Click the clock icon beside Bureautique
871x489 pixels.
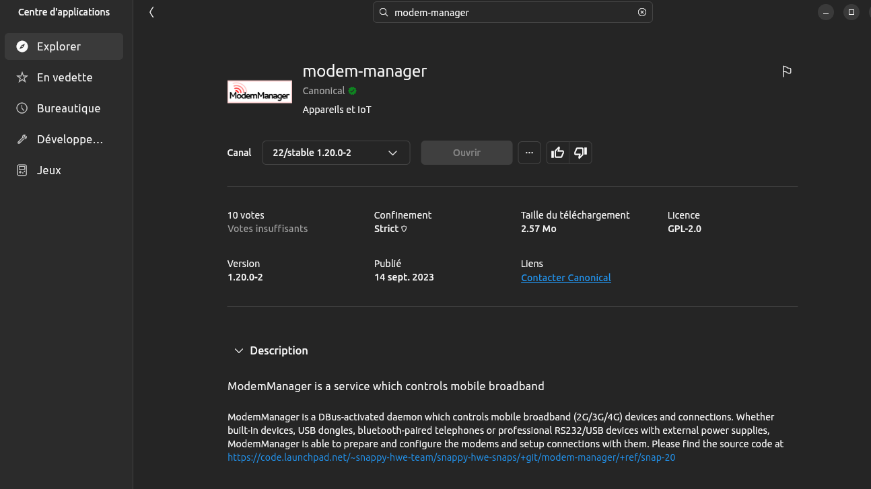tap(22, 108)
